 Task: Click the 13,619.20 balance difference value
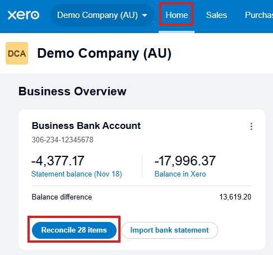click(235, 197)
